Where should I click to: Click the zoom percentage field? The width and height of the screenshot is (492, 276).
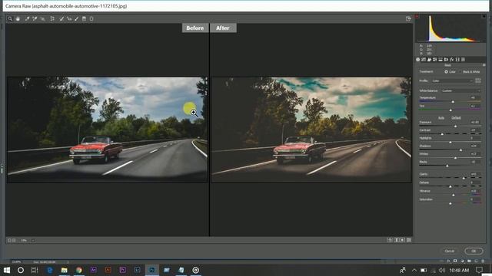click(24, 240)
